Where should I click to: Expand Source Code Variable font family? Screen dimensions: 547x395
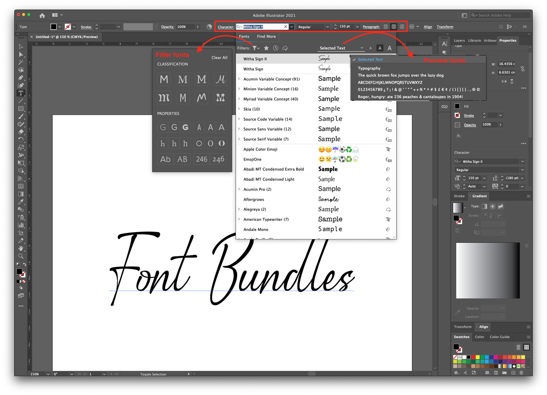pyautogui.click(x=239, y=119)
